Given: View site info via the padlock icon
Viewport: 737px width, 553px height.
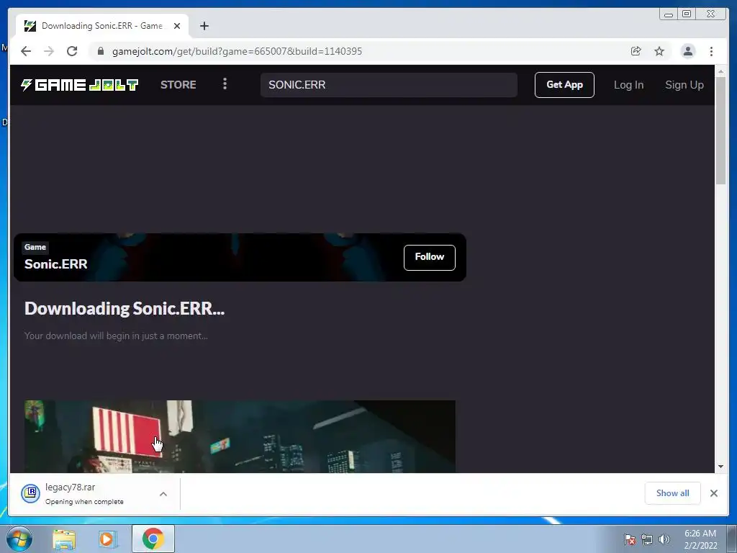Looking at the screenshot, I should pyautogui.click(x=101, y=51).
